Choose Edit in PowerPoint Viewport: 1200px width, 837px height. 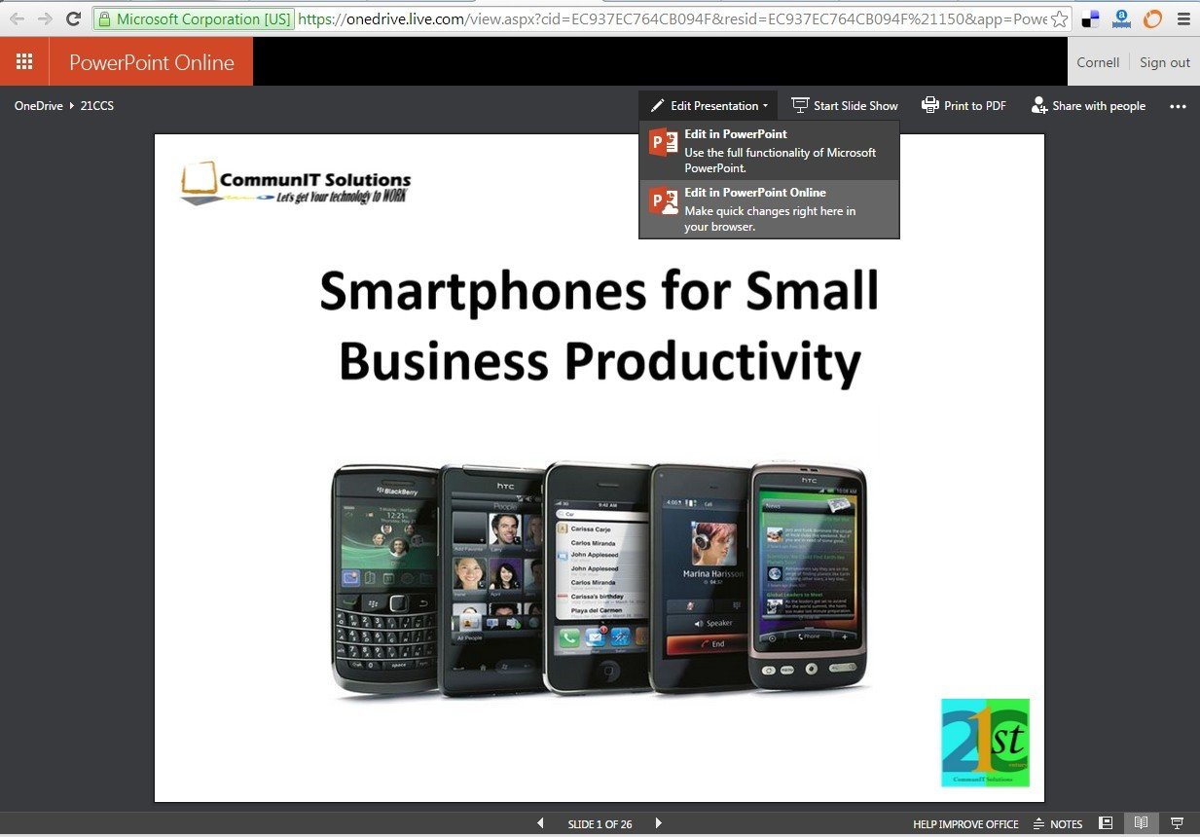click(x=769, y=150)
